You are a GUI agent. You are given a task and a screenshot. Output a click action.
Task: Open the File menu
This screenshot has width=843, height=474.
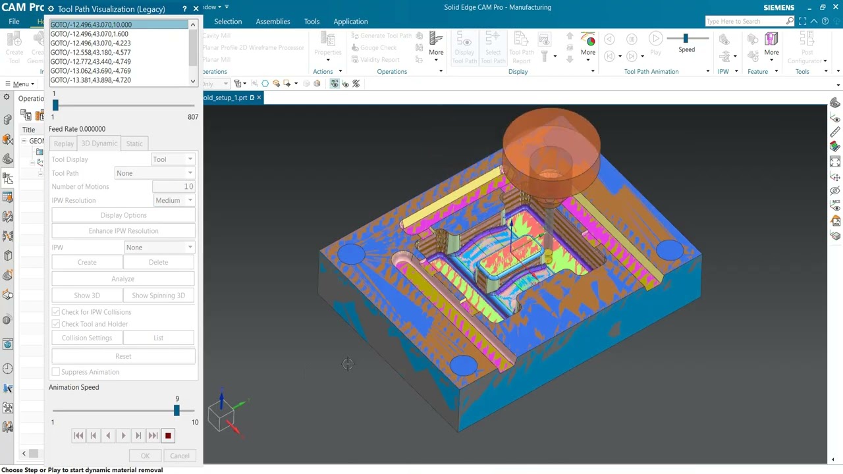tap(14, 21)
